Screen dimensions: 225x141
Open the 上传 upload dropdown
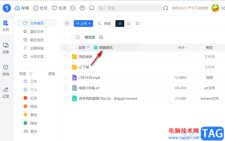(83, 23)
